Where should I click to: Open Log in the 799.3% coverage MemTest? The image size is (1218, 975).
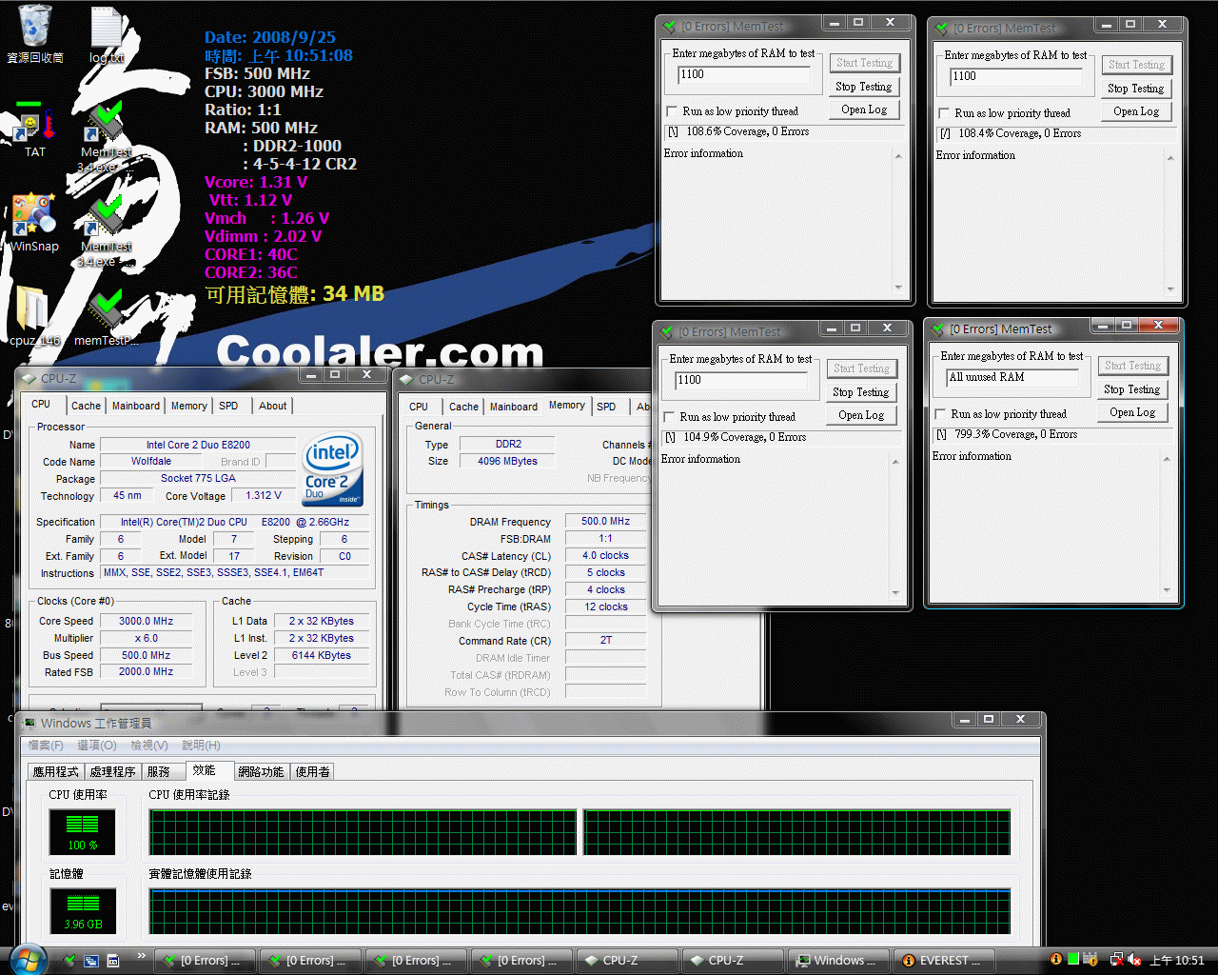point(1132,412)
